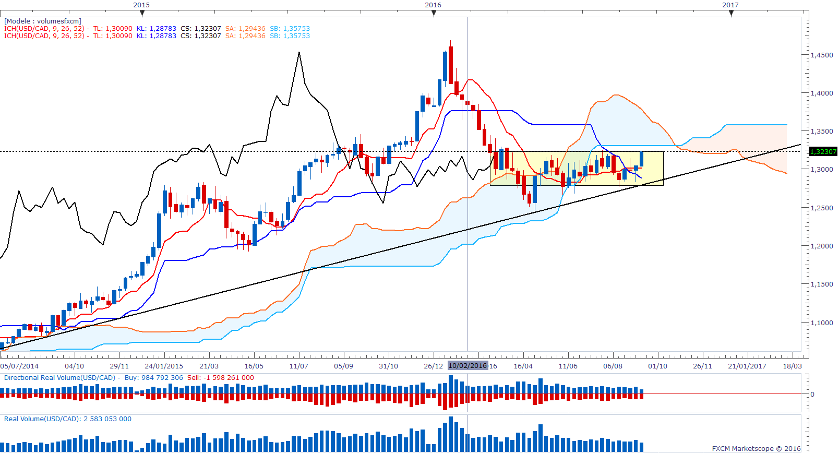Image resolution: width=839 pixels, height=453 pixels.
Task: Click the "Sell: -1 598 261 000" value
Action: pos(221,378)
